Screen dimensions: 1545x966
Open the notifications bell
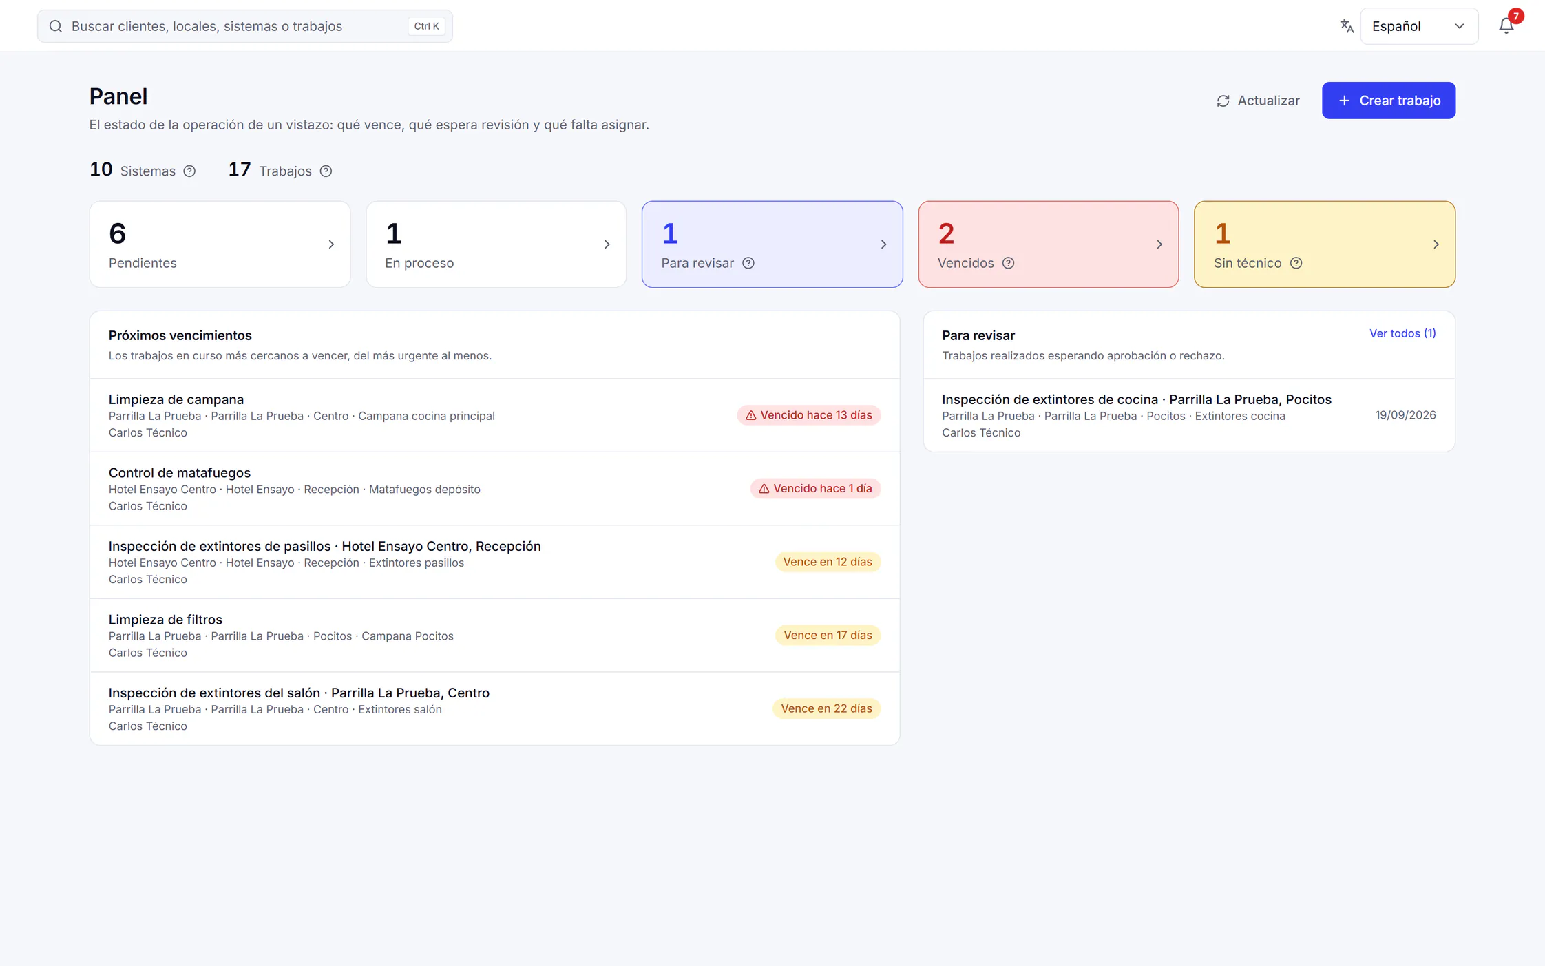(1506, 26)
